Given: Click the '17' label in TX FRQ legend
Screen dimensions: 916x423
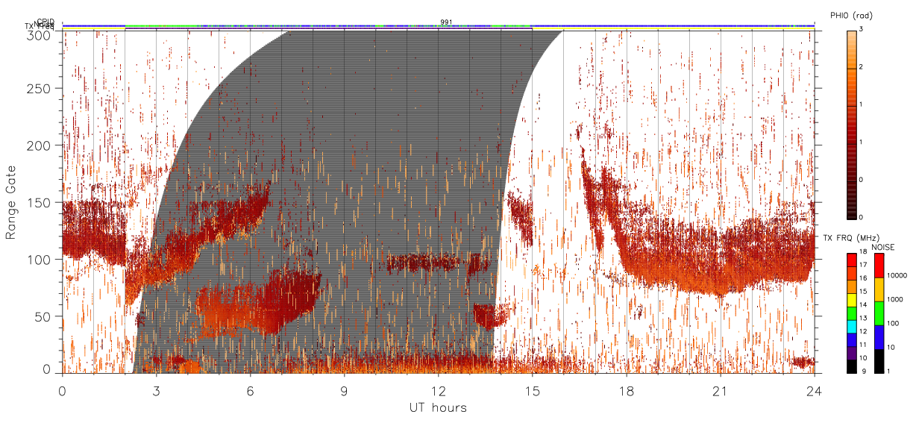Looking at the screenshot, I should click(x=862, y=265).
